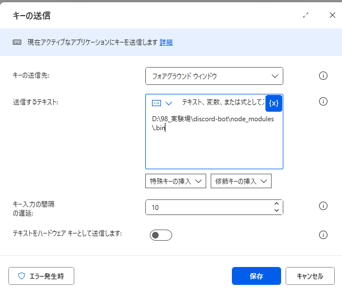Click the キャンセル button
This screenshot has height=291, width=342.
310,276
